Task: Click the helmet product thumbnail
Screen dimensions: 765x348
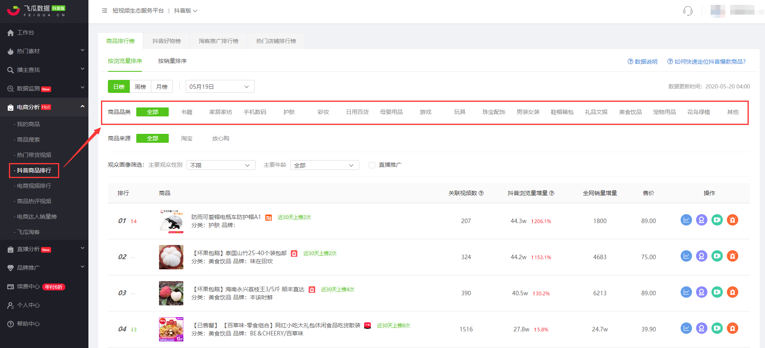Action: pos(171,221)
